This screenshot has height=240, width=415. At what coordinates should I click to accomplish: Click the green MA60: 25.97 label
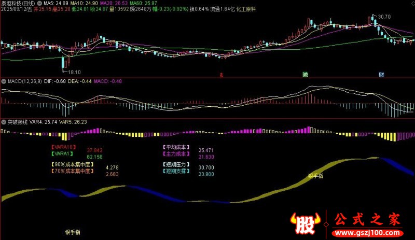144,3
